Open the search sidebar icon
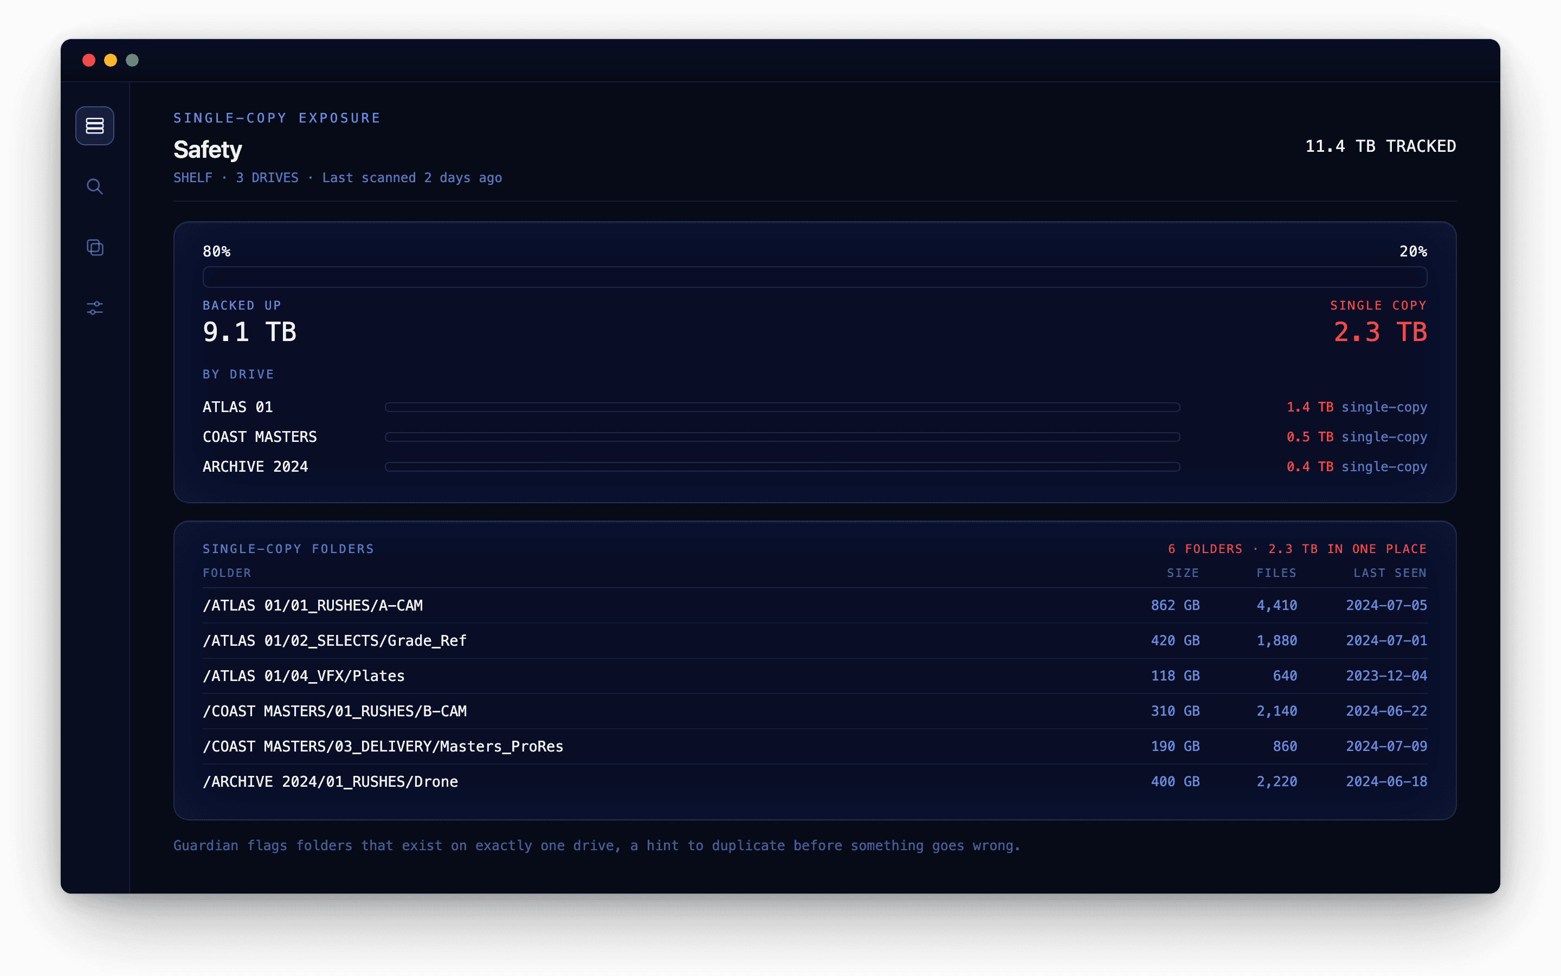 click(x=95, y=187)
